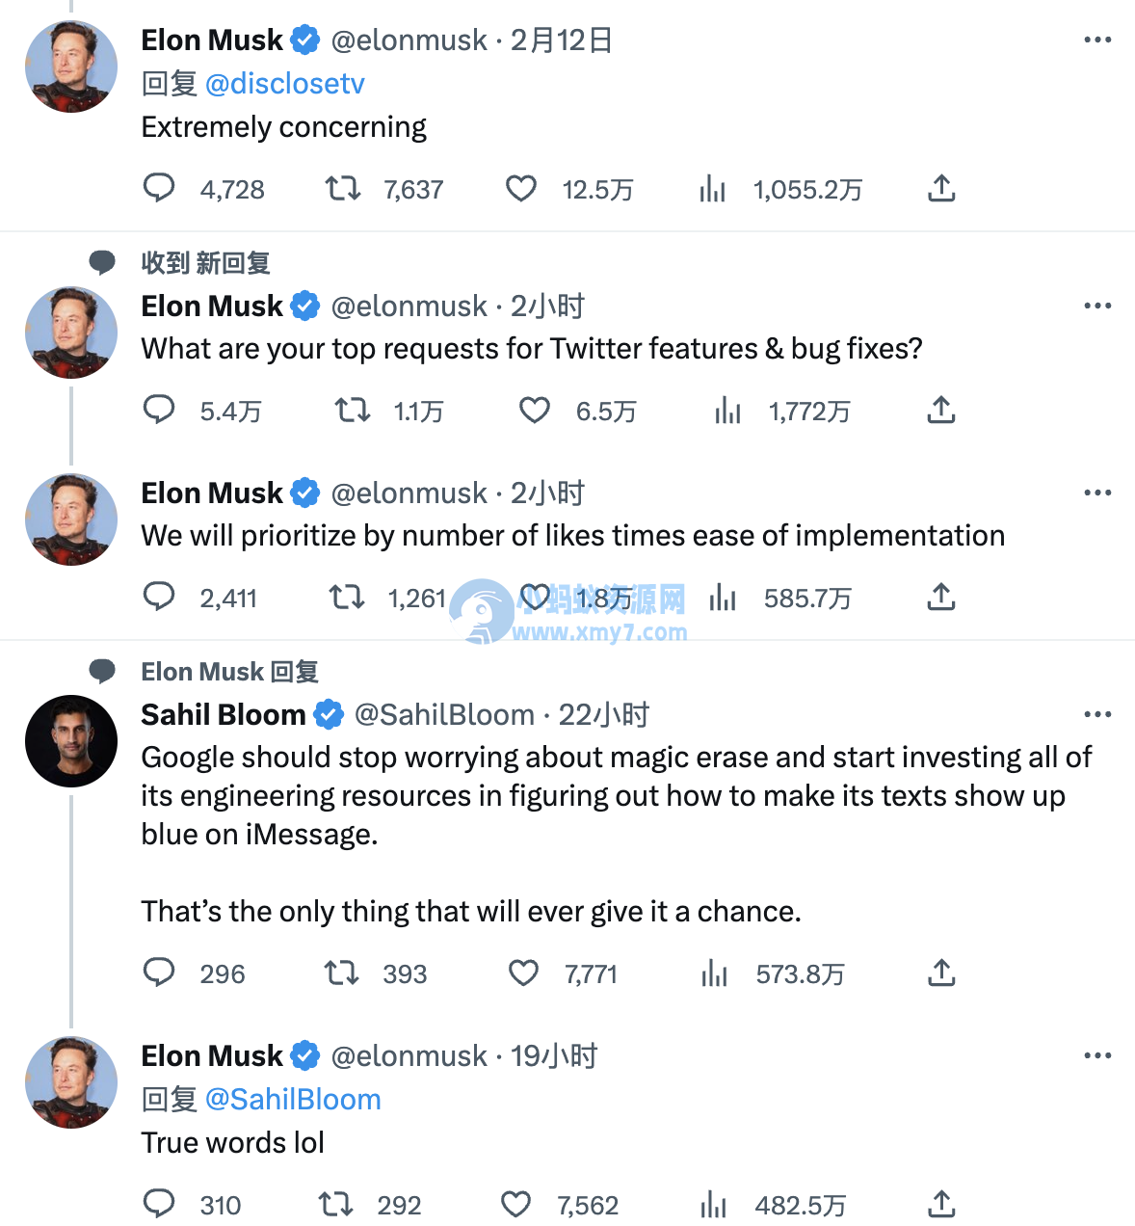Reply to the Twitter features request tweet
Viewport: 1135px width, 1226px height.
(x=159, y=411)
